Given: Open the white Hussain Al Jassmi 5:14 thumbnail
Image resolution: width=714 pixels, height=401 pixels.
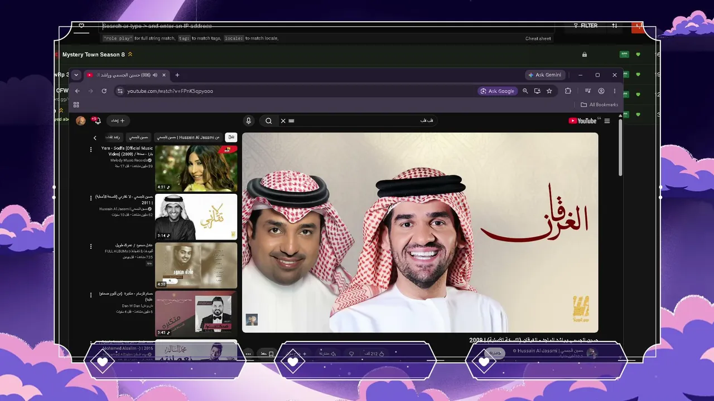Looking at the screenshot, I should 196,217.
